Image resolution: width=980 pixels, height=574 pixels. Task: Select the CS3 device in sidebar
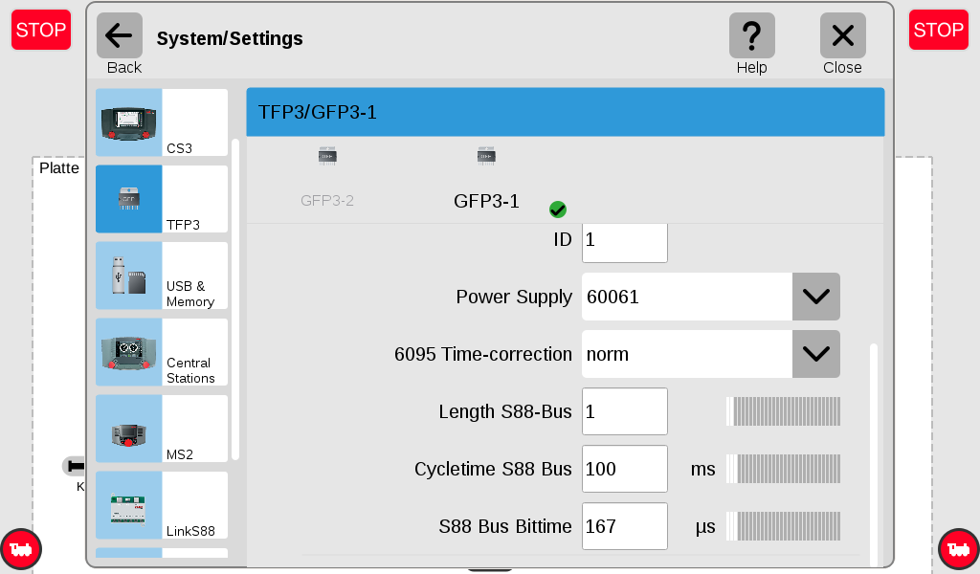(162, 122)
